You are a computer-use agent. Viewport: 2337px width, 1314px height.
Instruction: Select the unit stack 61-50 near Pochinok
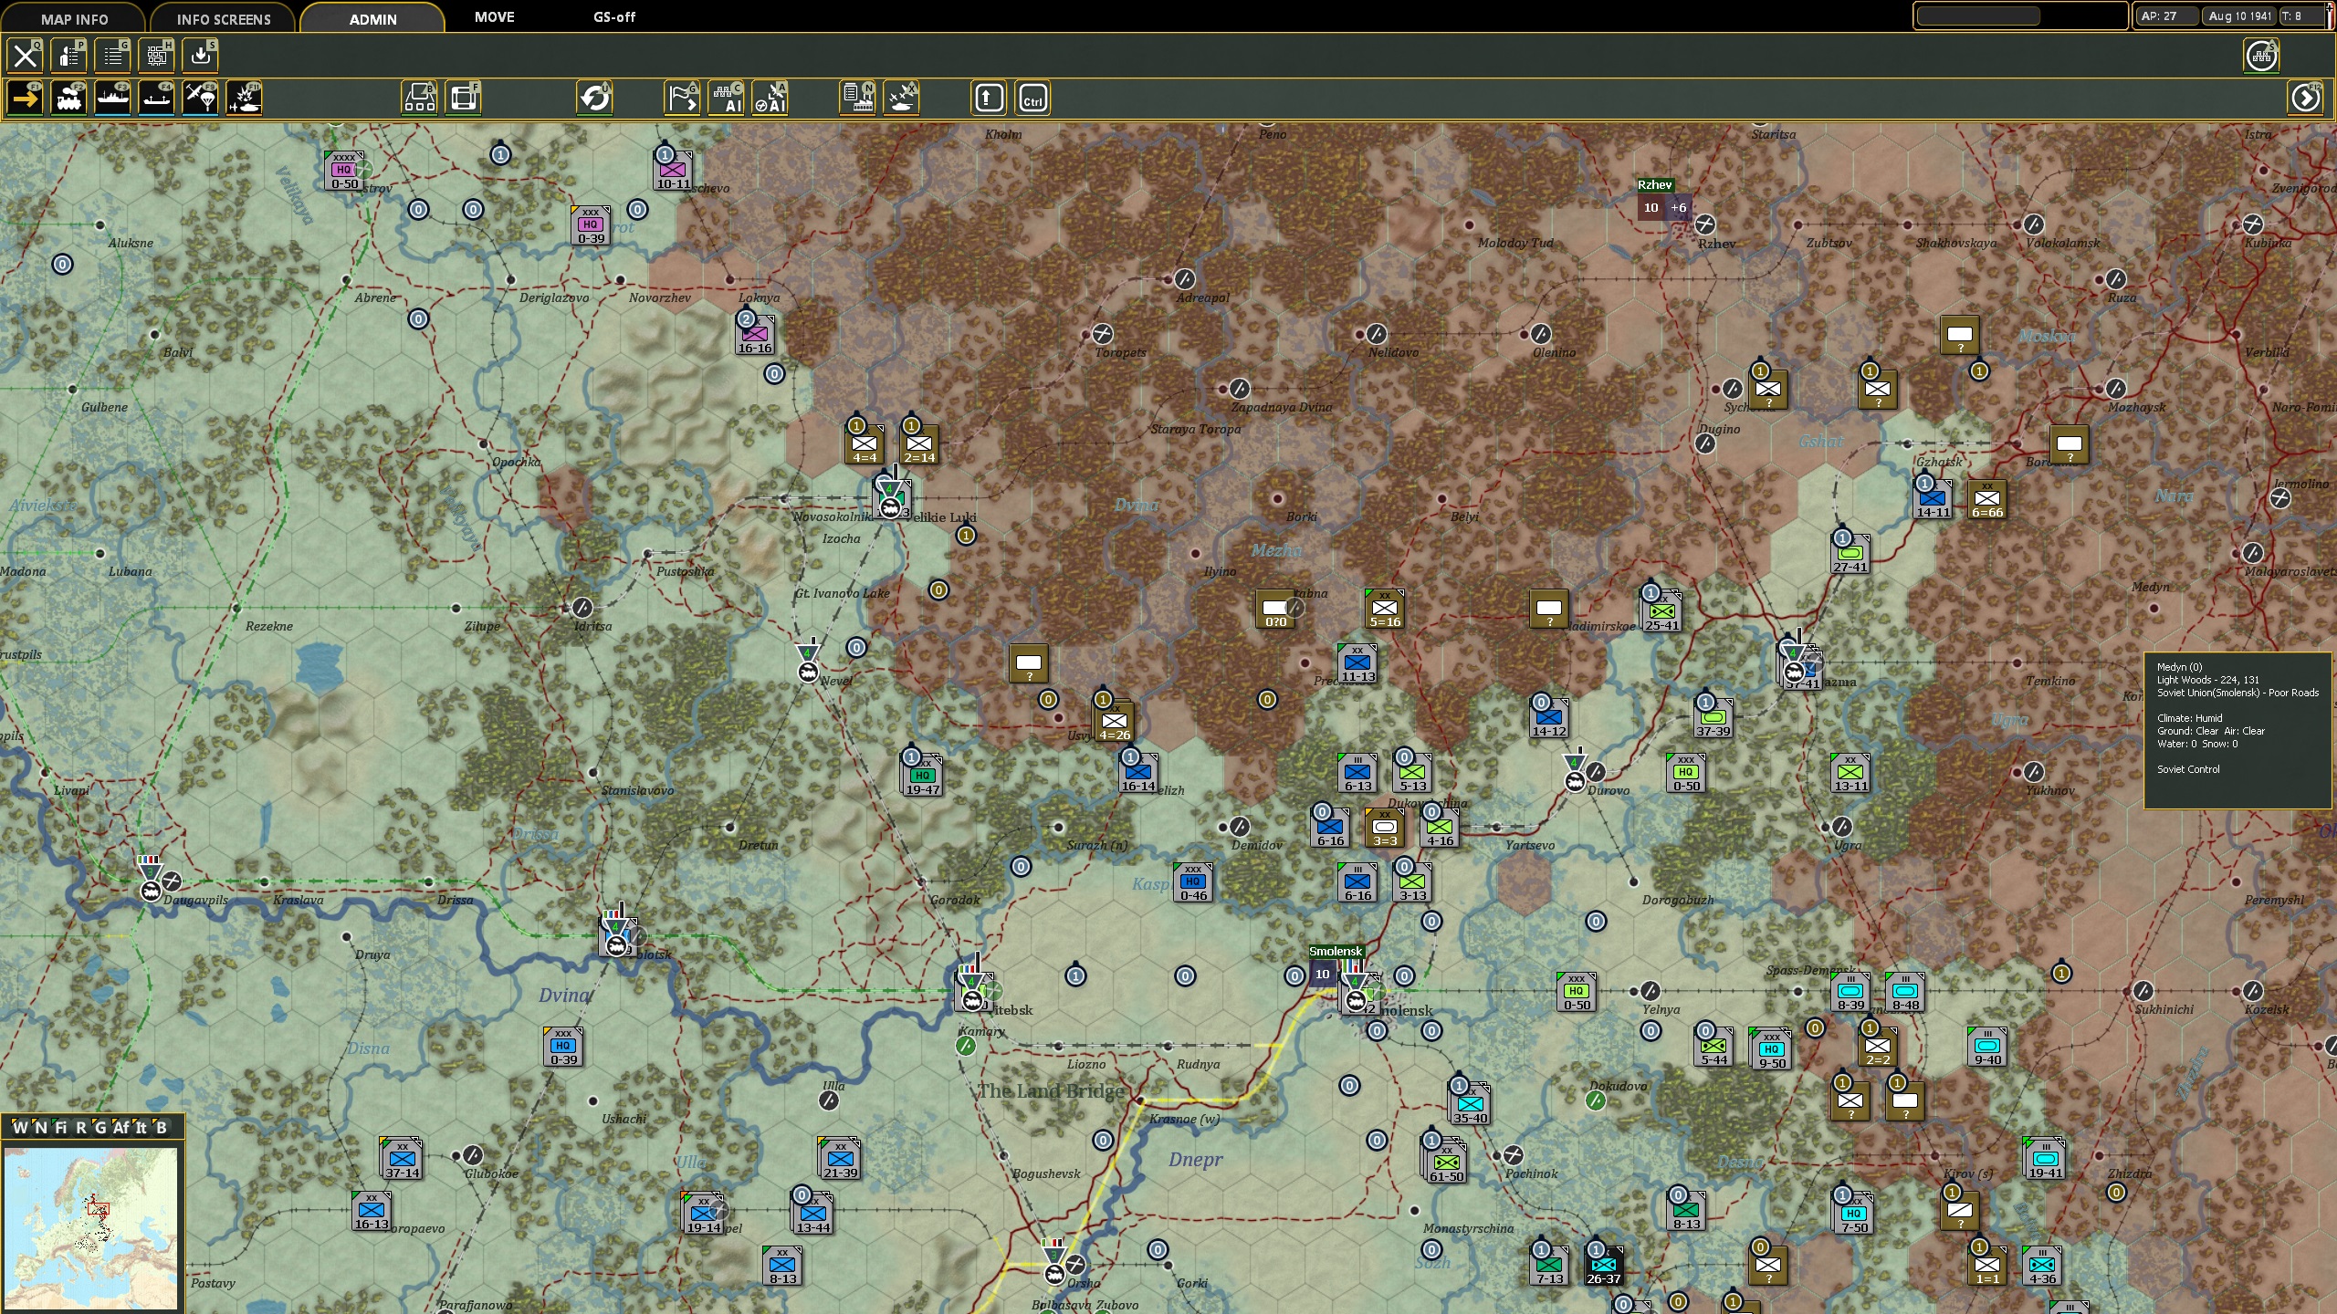click(x=1445, y=1163)
